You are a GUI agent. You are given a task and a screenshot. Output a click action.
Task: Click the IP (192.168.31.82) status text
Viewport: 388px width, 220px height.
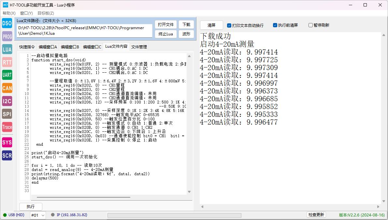pos(72,215)
